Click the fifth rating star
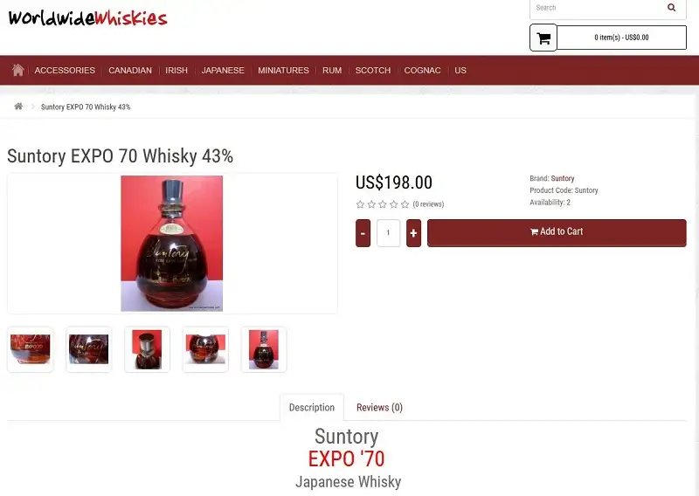 tap(405, 204)
